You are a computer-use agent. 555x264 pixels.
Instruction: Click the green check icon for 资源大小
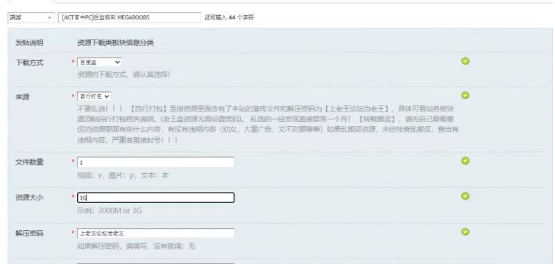tap(466, 196)
